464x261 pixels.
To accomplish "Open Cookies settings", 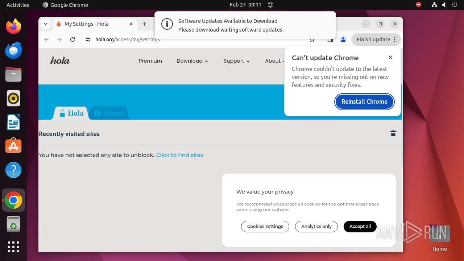I will [x=265, y=227].
